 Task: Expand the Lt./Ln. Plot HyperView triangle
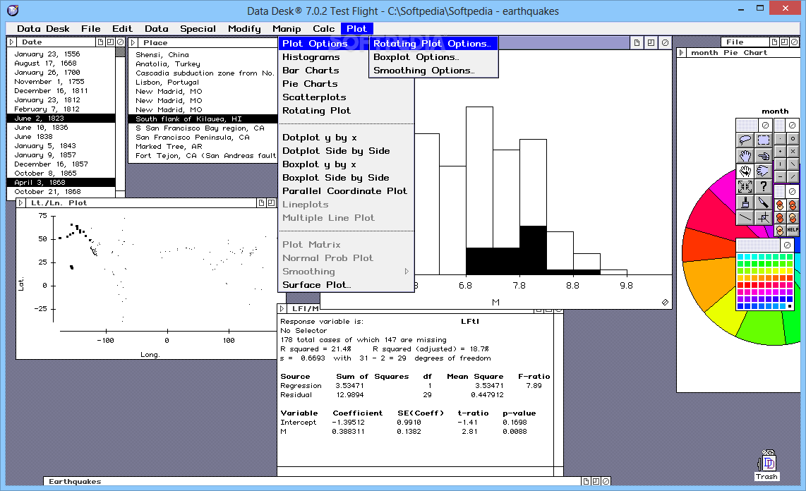21,203
